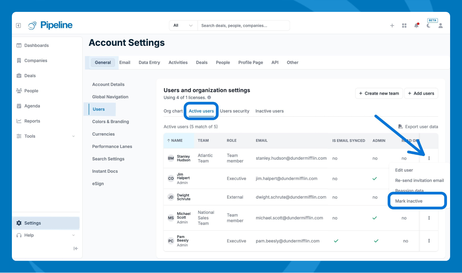
Task: Click the Add users button
Action: 421,94
